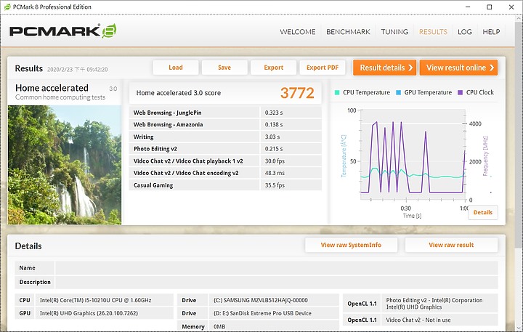
Task: Select the Web Browsing - JunglePin row
Action: coord(225,113)
